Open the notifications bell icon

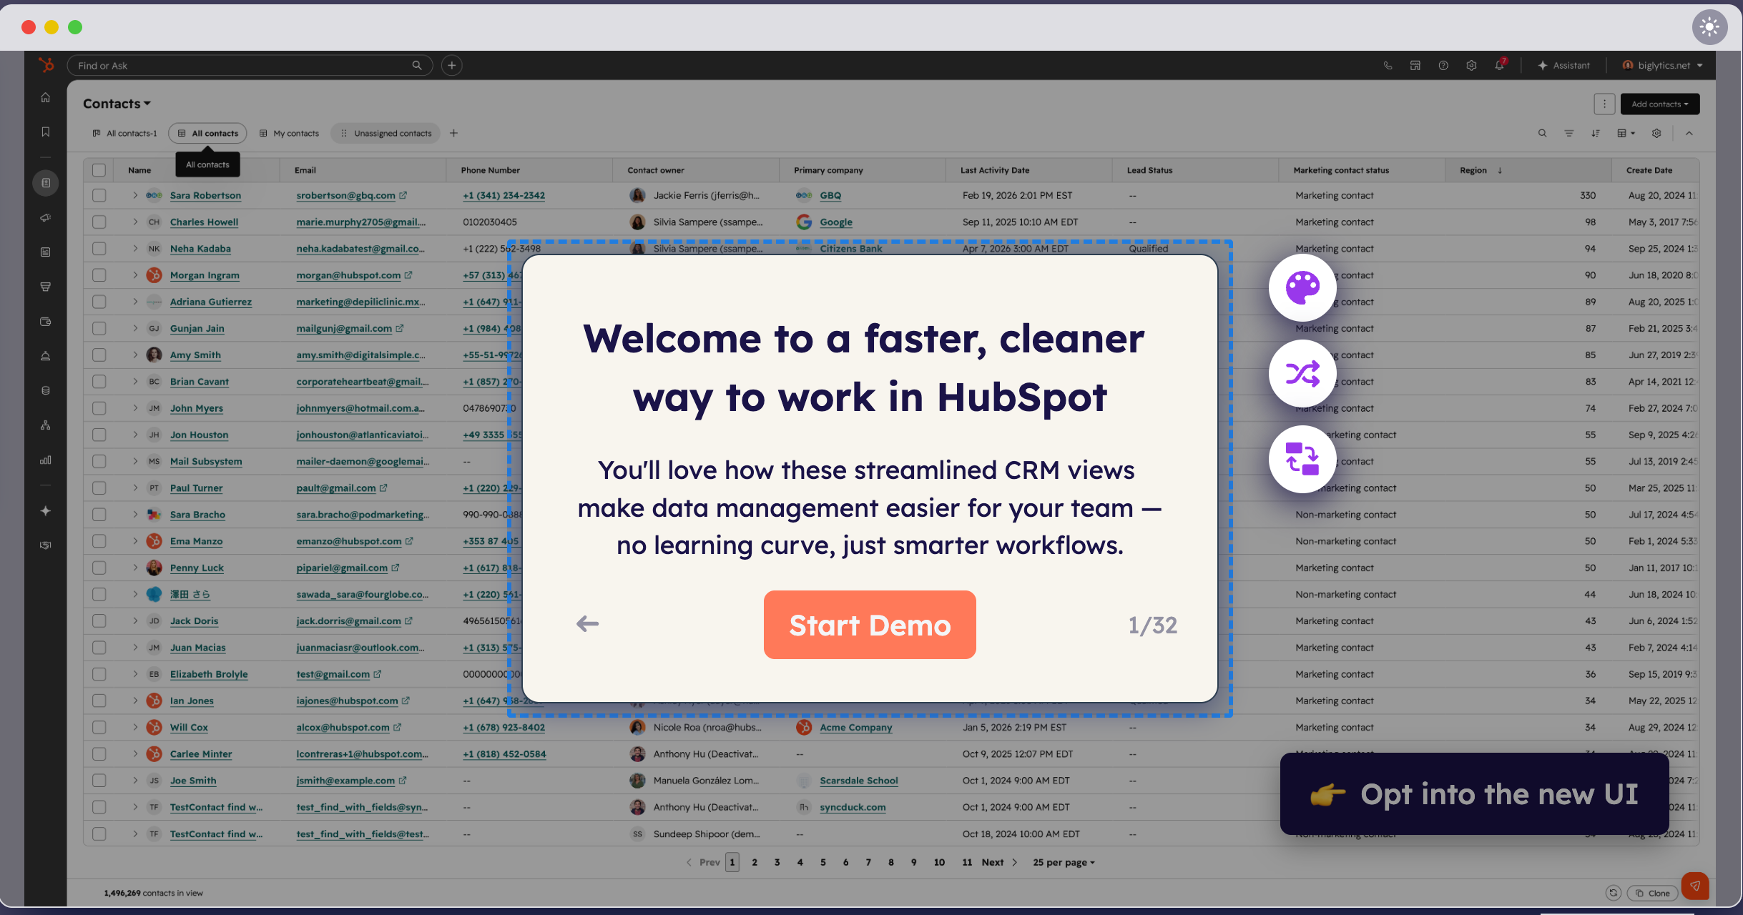pos(1499,65)
